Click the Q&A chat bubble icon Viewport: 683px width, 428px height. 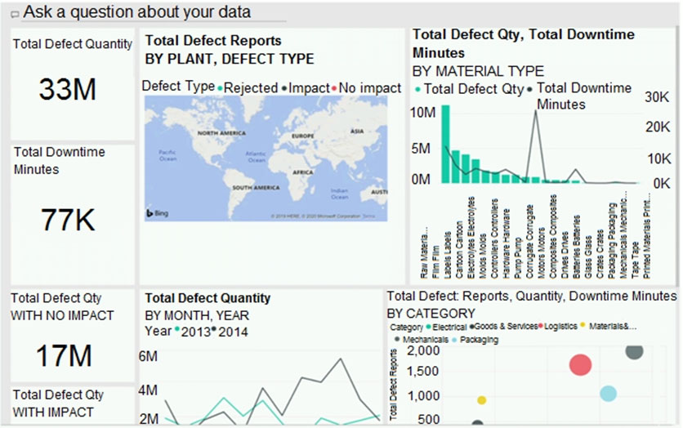[x=15, y=14]
